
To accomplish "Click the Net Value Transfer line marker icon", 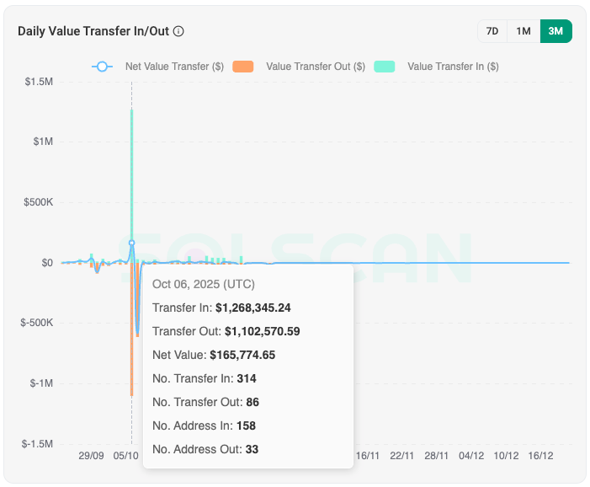I will click(102, 66).
